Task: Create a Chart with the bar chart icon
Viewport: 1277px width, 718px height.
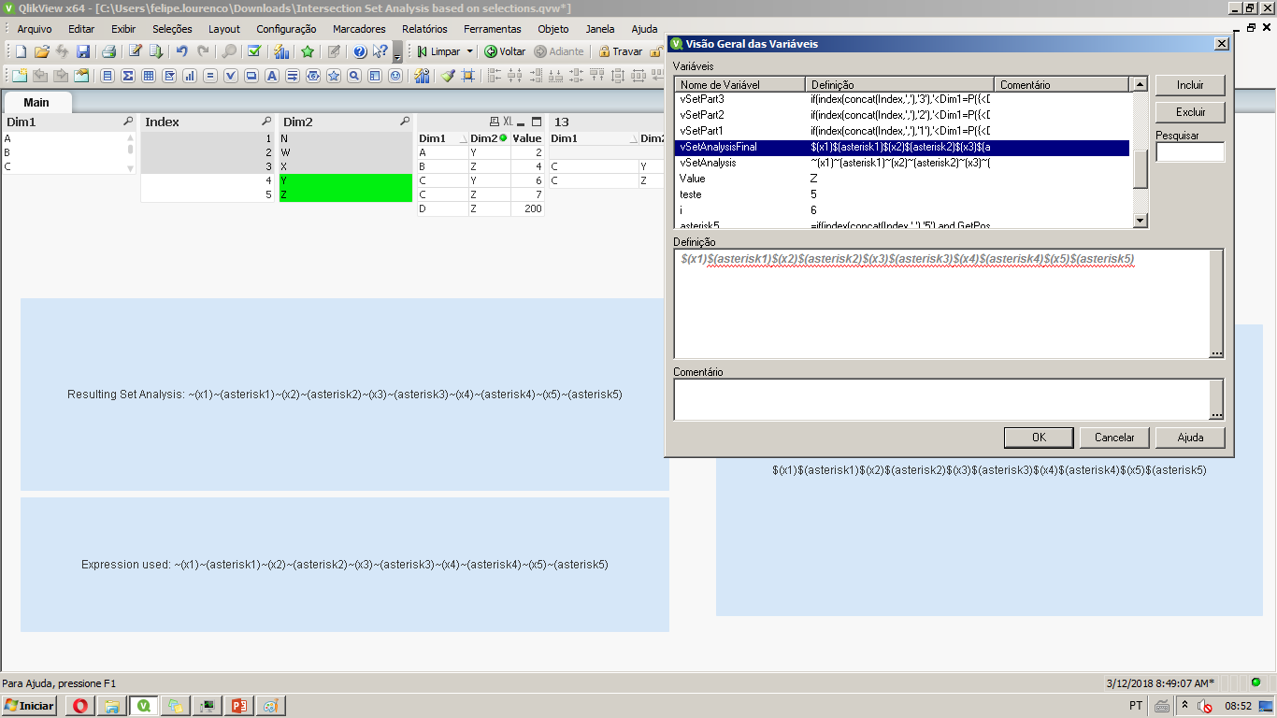Action: pos(190,76)
